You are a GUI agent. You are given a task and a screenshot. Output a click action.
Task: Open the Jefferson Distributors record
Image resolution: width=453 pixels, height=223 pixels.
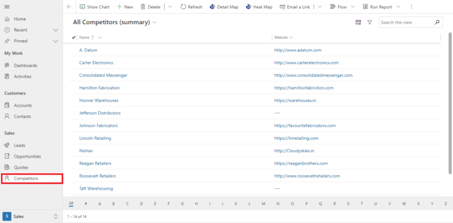pyautogui.click(x=100, y=113)
